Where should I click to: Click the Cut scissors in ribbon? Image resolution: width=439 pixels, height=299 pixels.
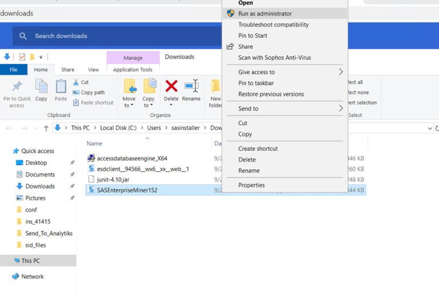coord(76,82)
